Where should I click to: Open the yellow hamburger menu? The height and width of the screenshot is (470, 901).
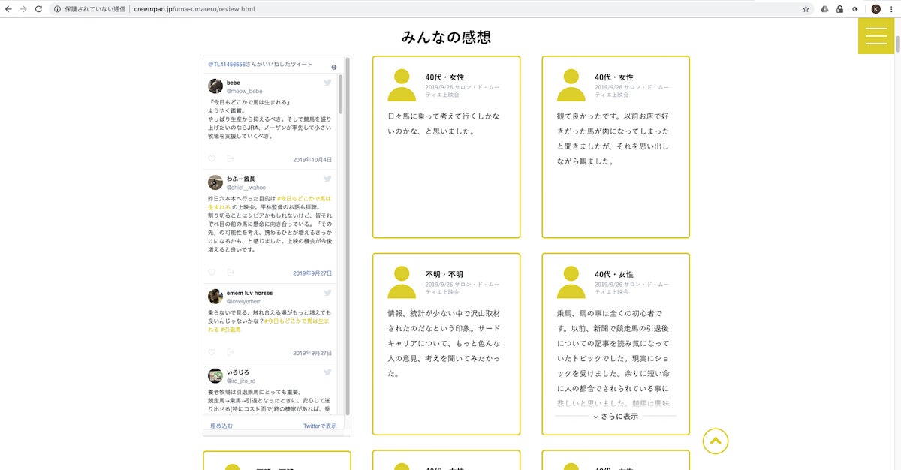(x=875, y=35)
